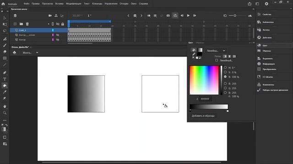Click the layer parenting view icon

click(56, 15)
